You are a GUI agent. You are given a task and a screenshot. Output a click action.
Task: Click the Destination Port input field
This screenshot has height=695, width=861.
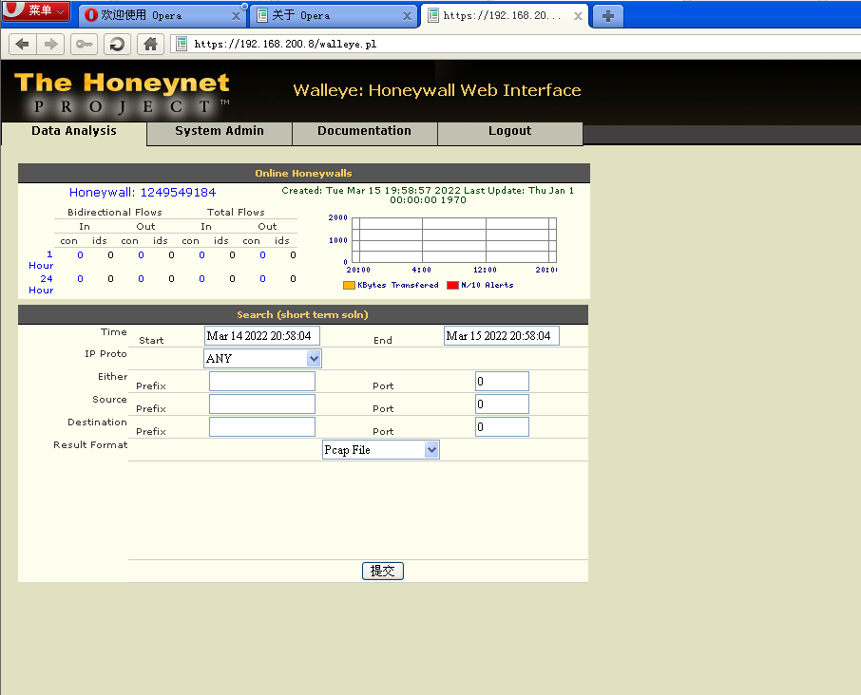[x=502, y=426]
